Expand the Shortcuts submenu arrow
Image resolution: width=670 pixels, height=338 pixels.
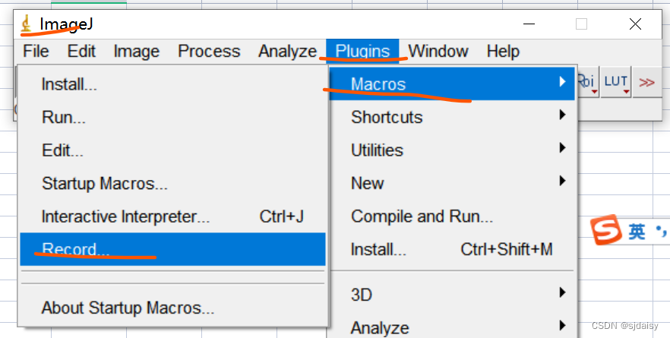pyautogui.click(x=563, y=115)
